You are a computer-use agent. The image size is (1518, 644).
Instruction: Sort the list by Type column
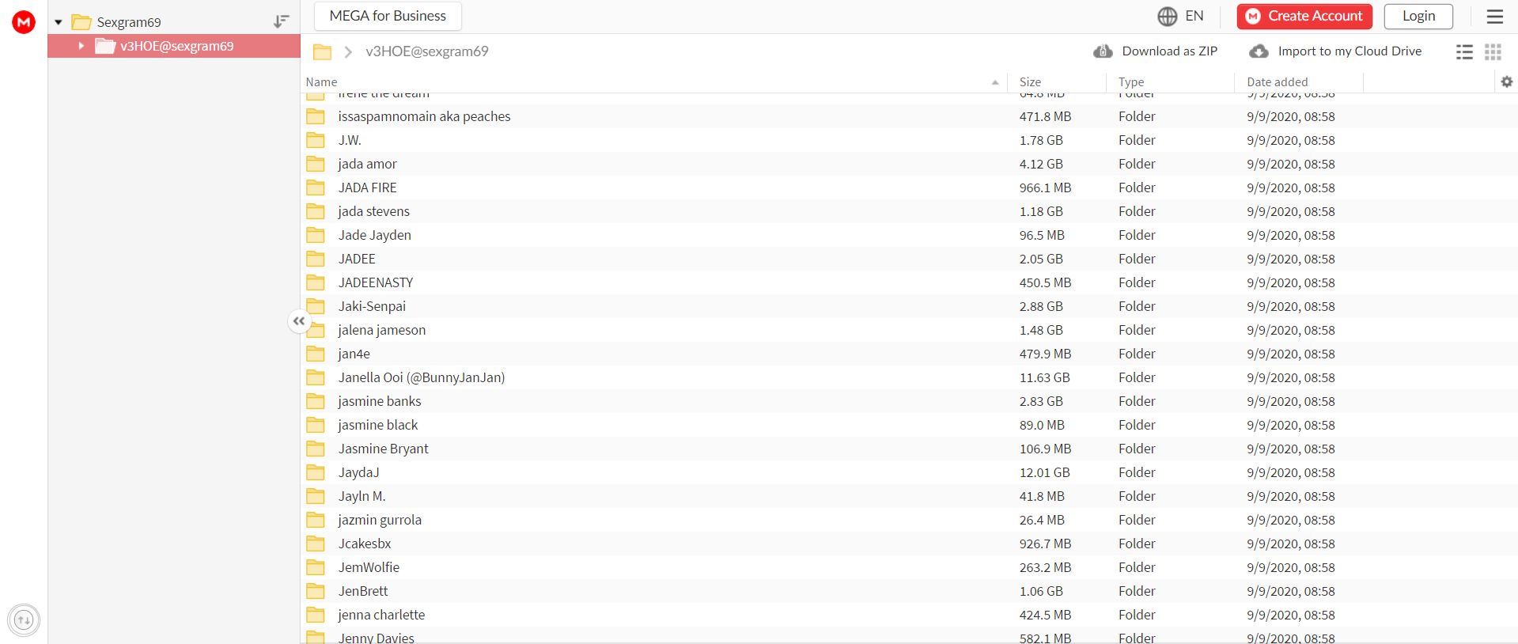[x=1130, y=81]
